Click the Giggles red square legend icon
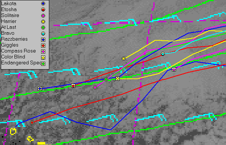The height and width of the screenshot is (145, 226). (43, 45)
